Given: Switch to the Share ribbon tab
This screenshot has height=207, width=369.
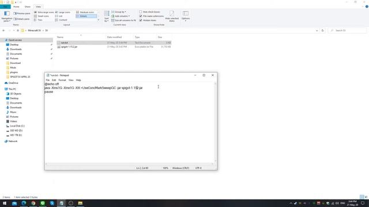Looking at the screenshot, I should point(27,6).
